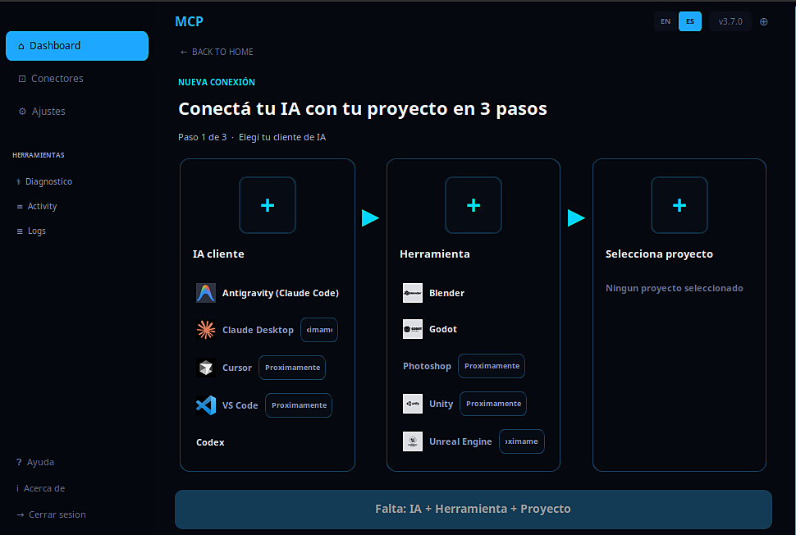This screenshot has height=535, width=796.
Task: Click the Antigravity rainbow arc icon
Action: pyautogui.click(x=206, y=293)
